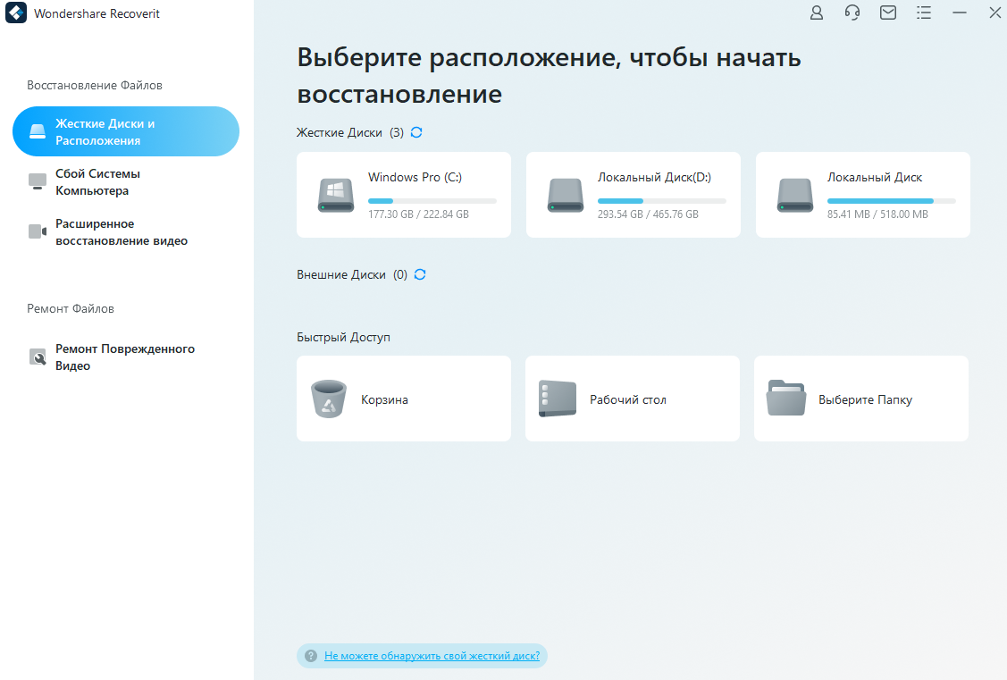Open the user account icon

pos(817,13)
